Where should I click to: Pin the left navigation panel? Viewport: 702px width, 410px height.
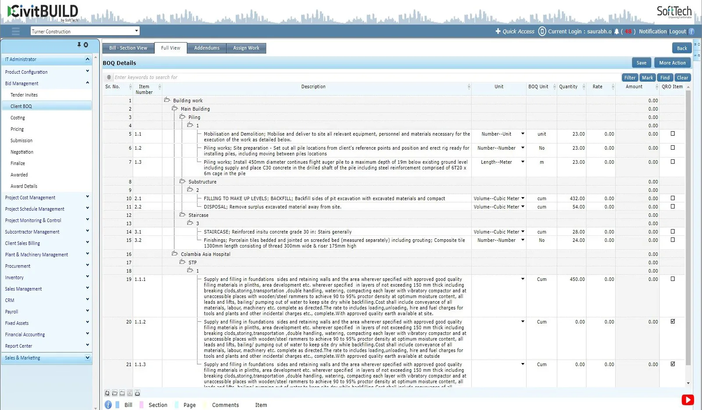tap(79, 45)
